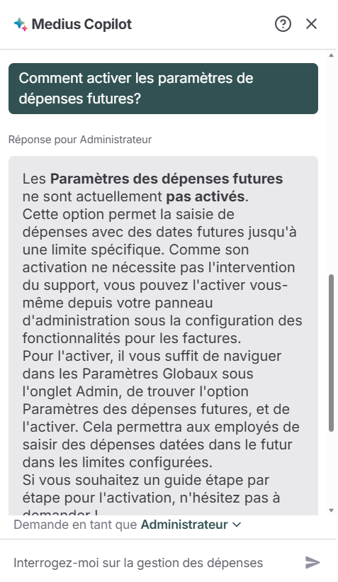Click the chat scrollbar thumb
Screen dimensions: 338x582
[x=332, y=352]
